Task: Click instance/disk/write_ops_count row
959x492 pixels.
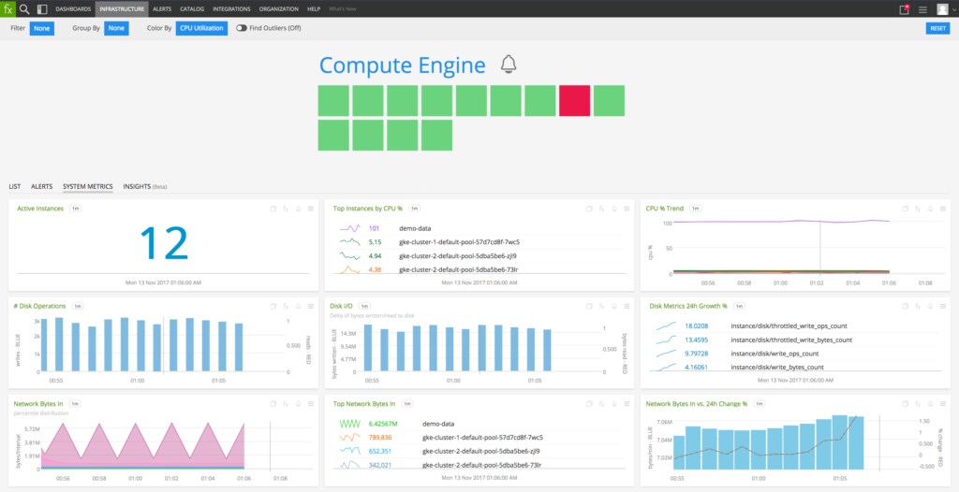Action: 775,354
